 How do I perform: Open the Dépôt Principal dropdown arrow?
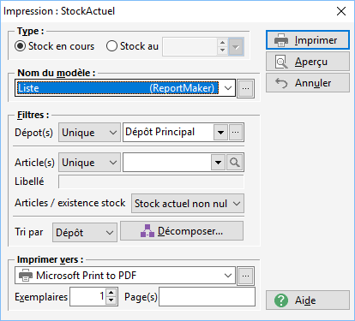tap(220, 133)
